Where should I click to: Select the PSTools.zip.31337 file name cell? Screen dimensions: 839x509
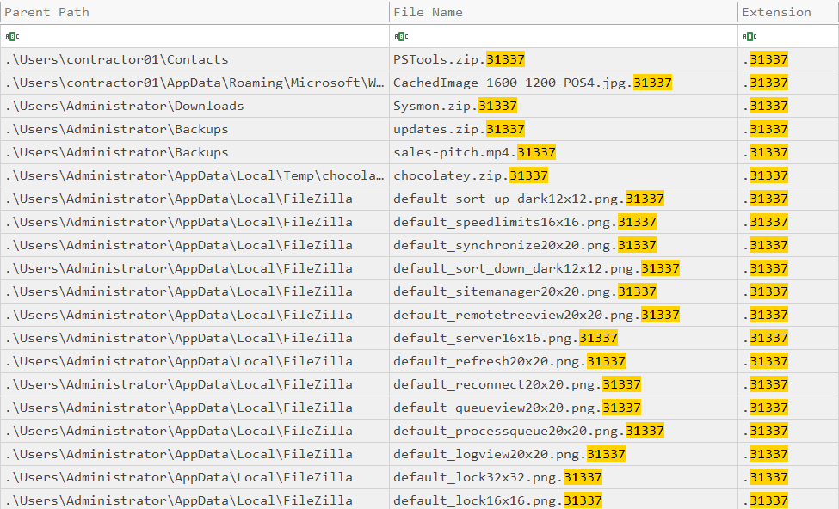point(459,59)
